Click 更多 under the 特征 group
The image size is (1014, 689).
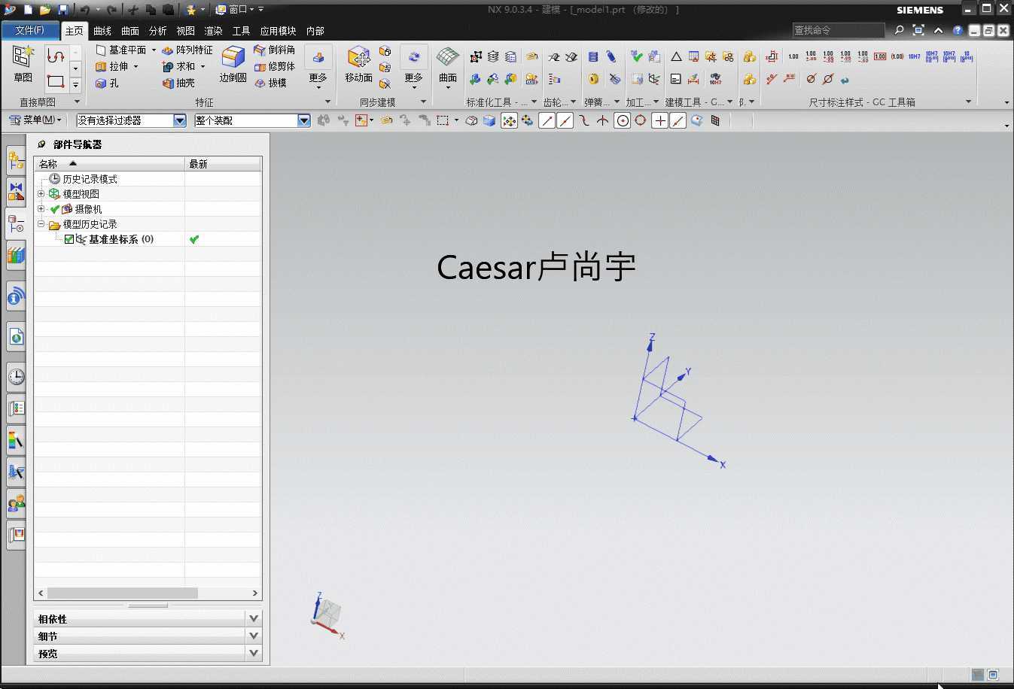(x=318, y=68)
